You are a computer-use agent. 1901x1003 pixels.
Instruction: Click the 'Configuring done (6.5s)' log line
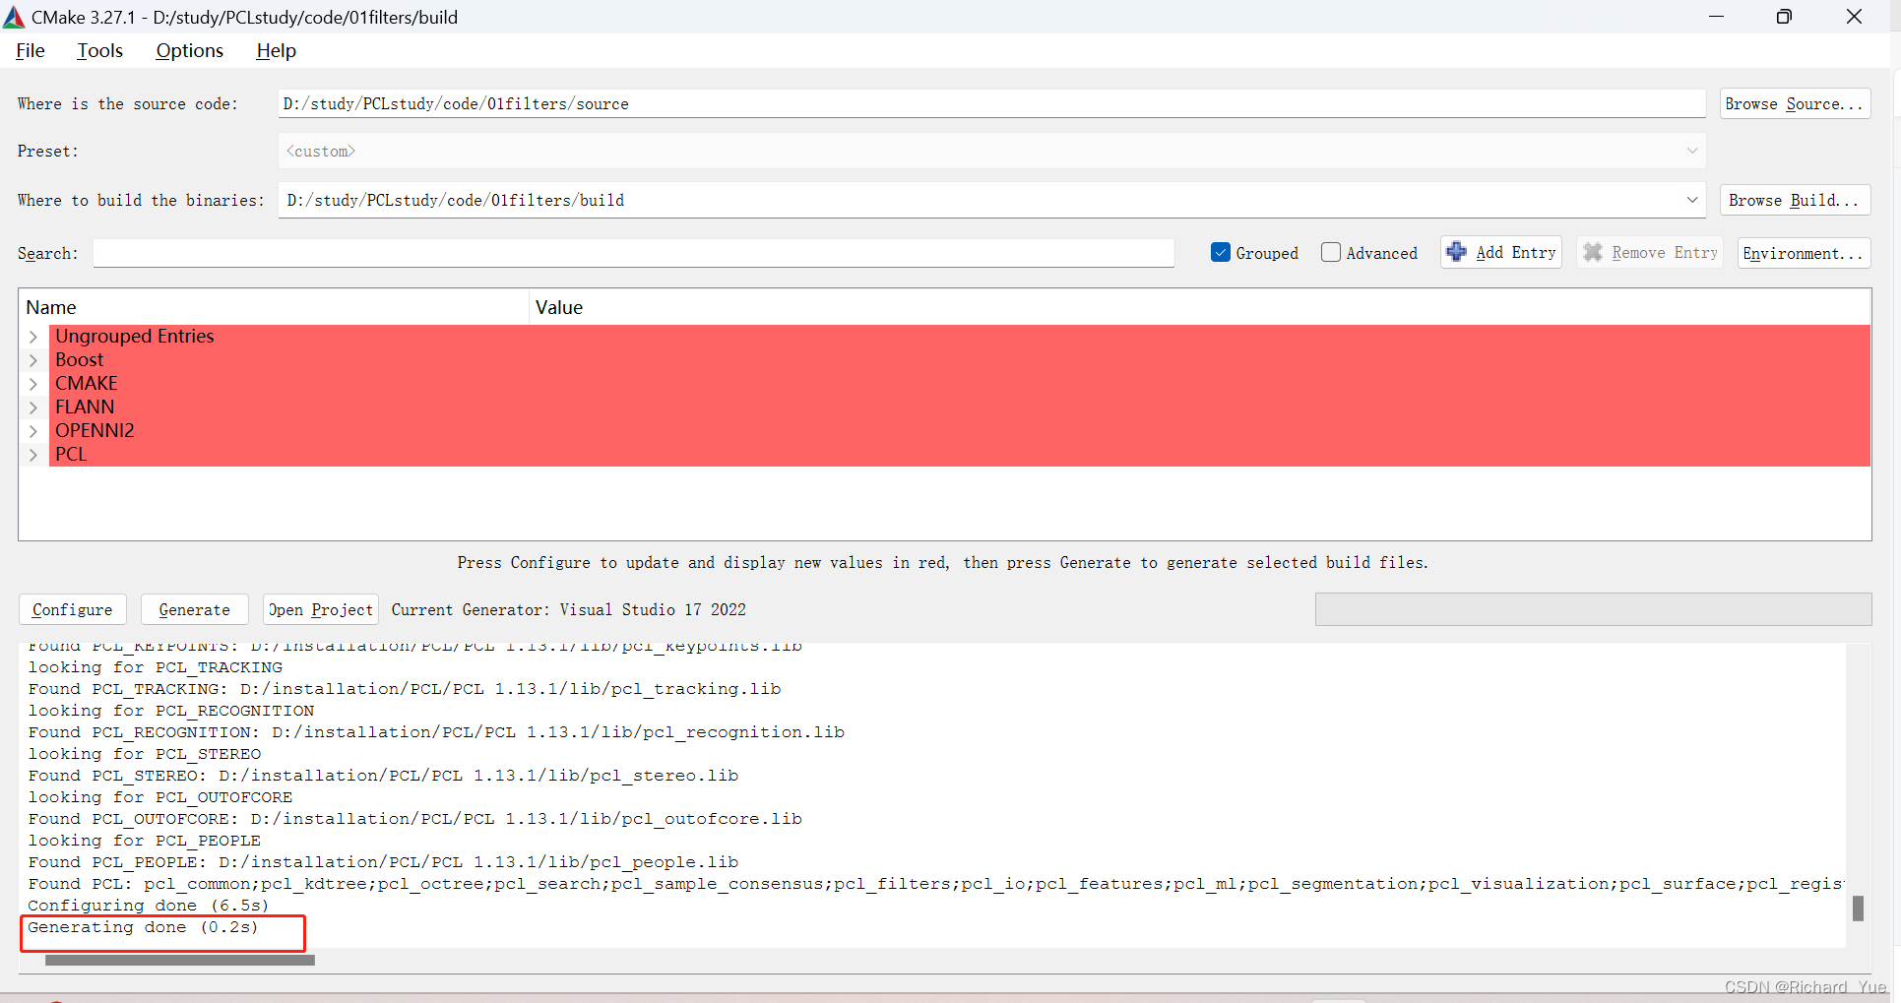point(148,906)
